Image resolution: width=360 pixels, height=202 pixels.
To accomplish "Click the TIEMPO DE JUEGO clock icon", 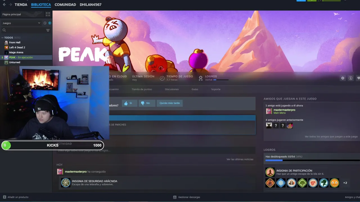I will [x=162, y=78].
